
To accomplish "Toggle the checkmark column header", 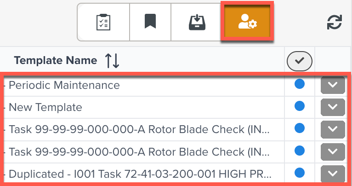I will (299, 60).
